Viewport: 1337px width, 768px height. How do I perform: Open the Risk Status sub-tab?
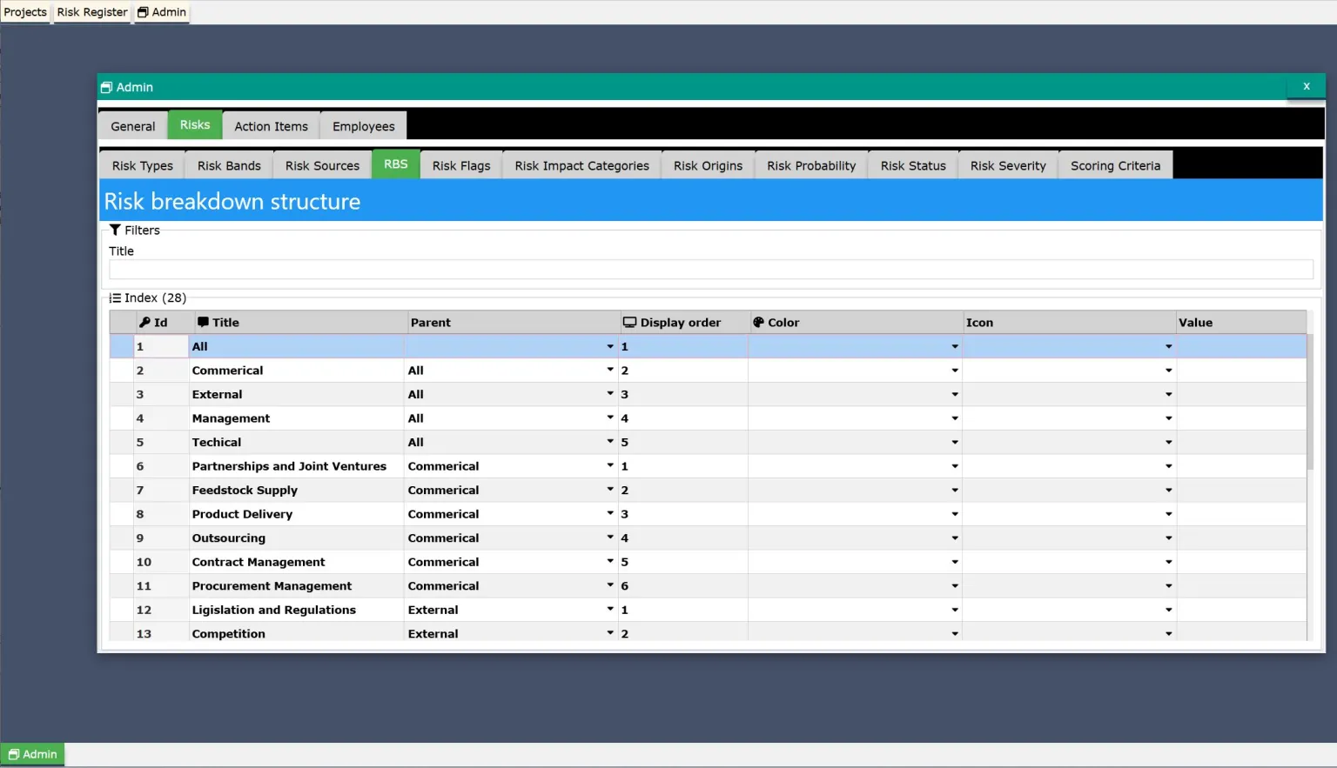913,166
